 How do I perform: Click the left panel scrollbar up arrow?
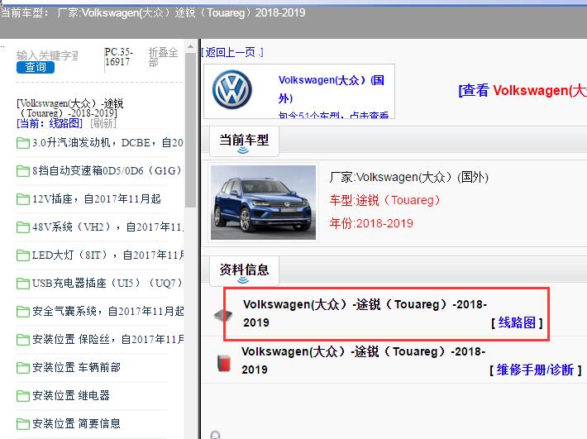point(190,47)
